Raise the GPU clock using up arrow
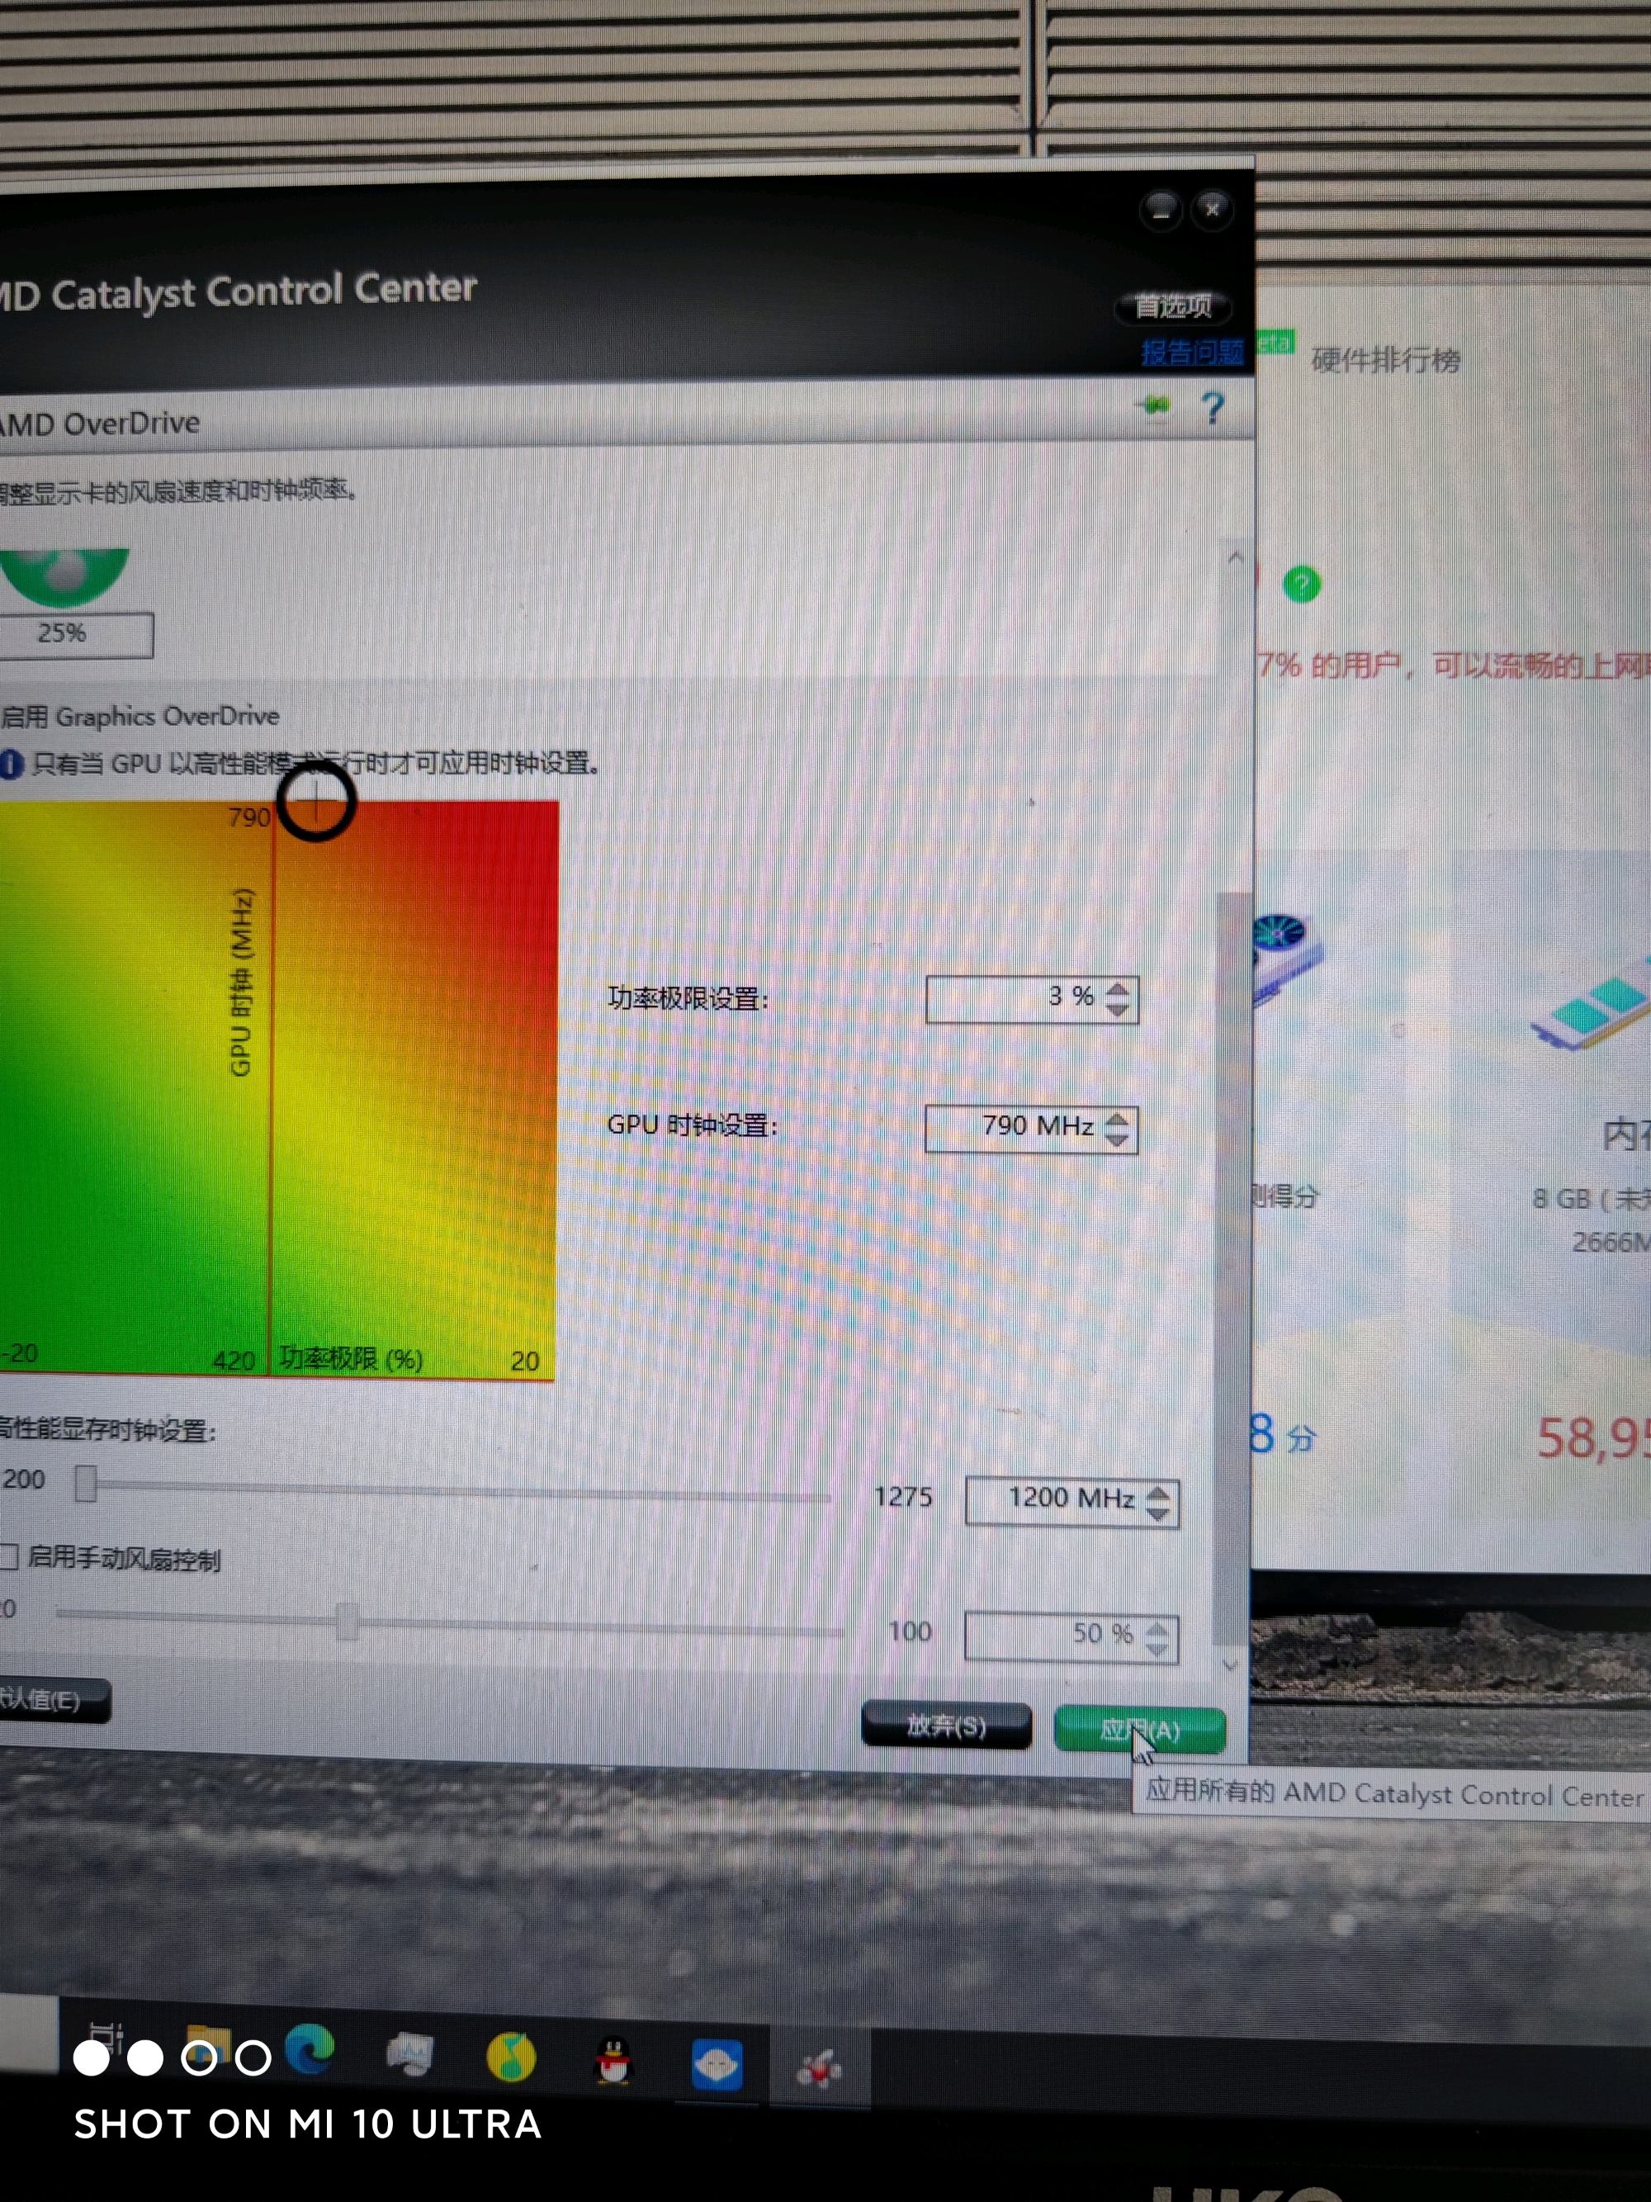The image size is (1651, 2202). [1117, 1120]
